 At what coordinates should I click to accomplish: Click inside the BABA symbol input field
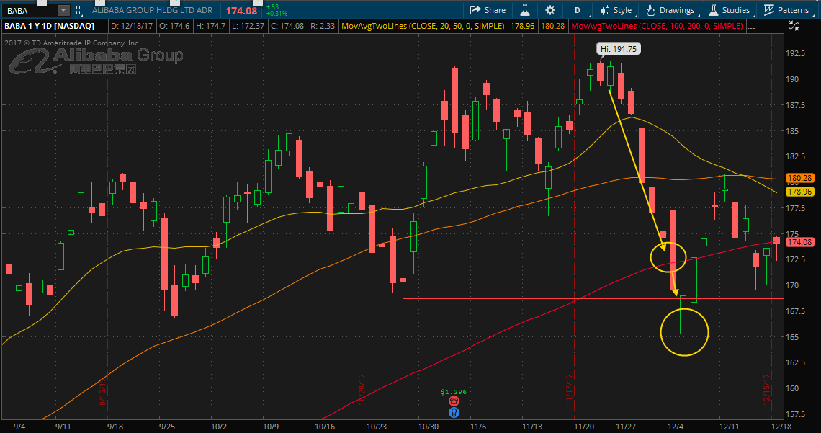(x=30, y=10)
